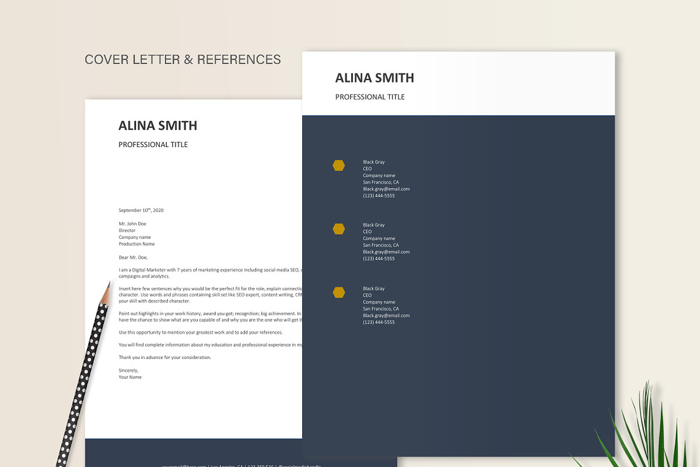Click the date 'September 10th, 2020'
The width and height of the screenshot is (700, 467).
(x=141, y=210)
